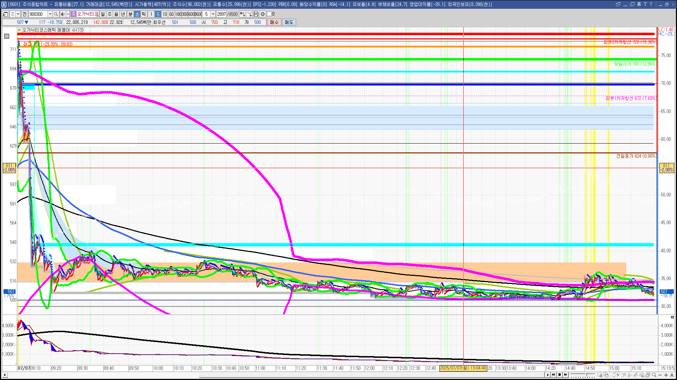Screen dimensions: 677x380
Task: Click the 매도 (sell) button
Action: point(289,22)
